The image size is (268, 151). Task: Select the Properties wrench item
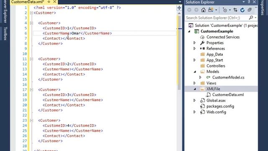tap(215, 43)
